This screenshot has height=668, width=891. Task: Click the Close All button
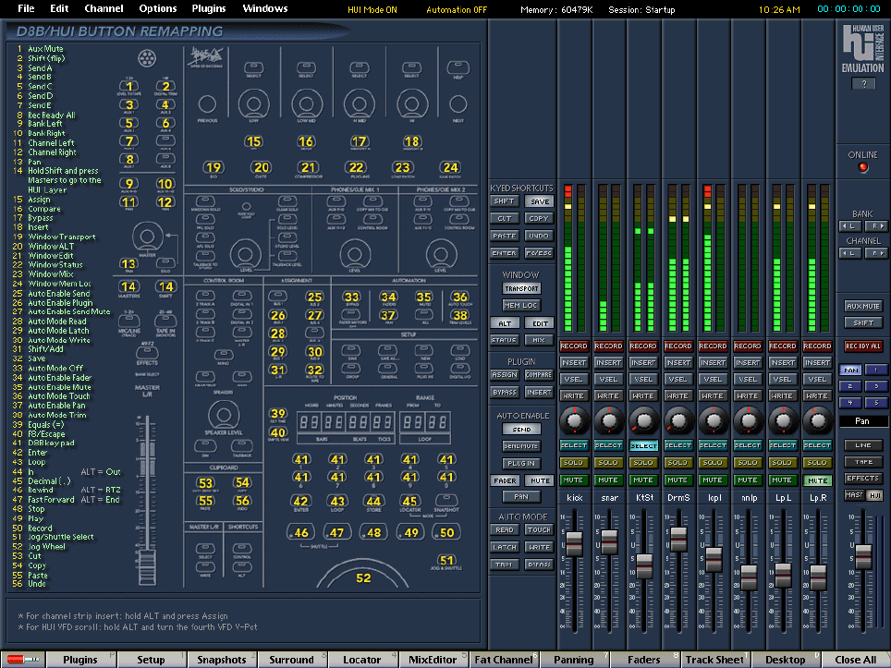[x=855, y=660]
